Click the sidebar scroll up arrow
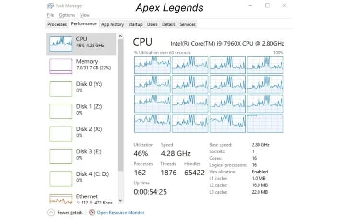This screenshot has width=341, height=219. pyautogui.click(x=120, y=36)
